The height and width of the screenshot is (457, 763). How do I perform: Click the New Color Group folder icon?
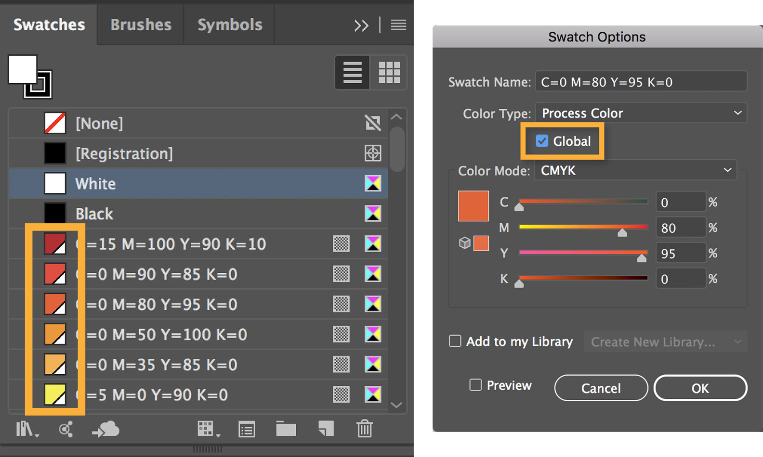click(286, 429)
